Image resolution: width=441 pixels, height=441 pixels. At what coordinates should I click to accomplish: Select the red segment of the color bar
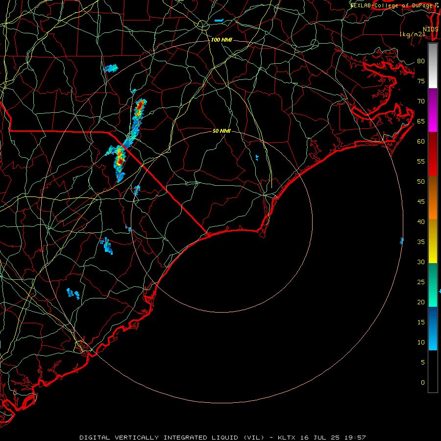pos(433,154)
